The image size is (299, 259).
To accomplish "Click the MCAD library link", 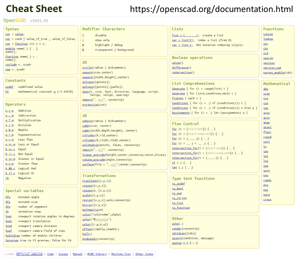I will point(97,254).
